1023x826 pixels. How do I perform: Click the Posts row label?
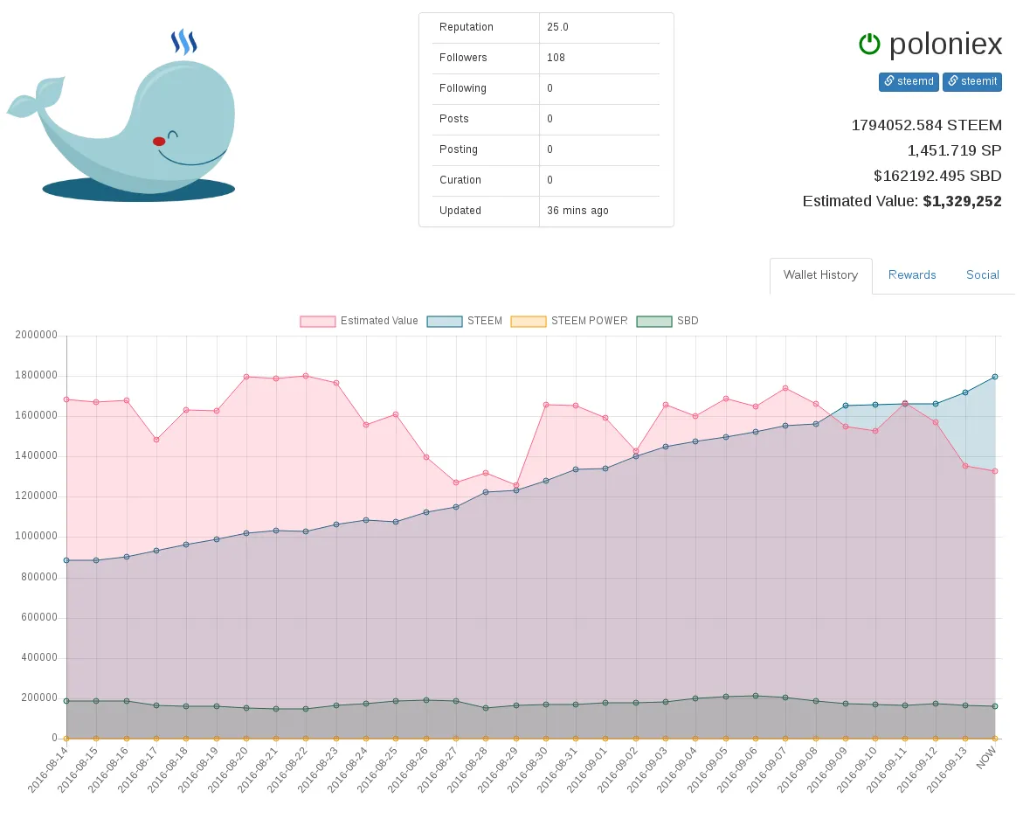pos(454,119)
